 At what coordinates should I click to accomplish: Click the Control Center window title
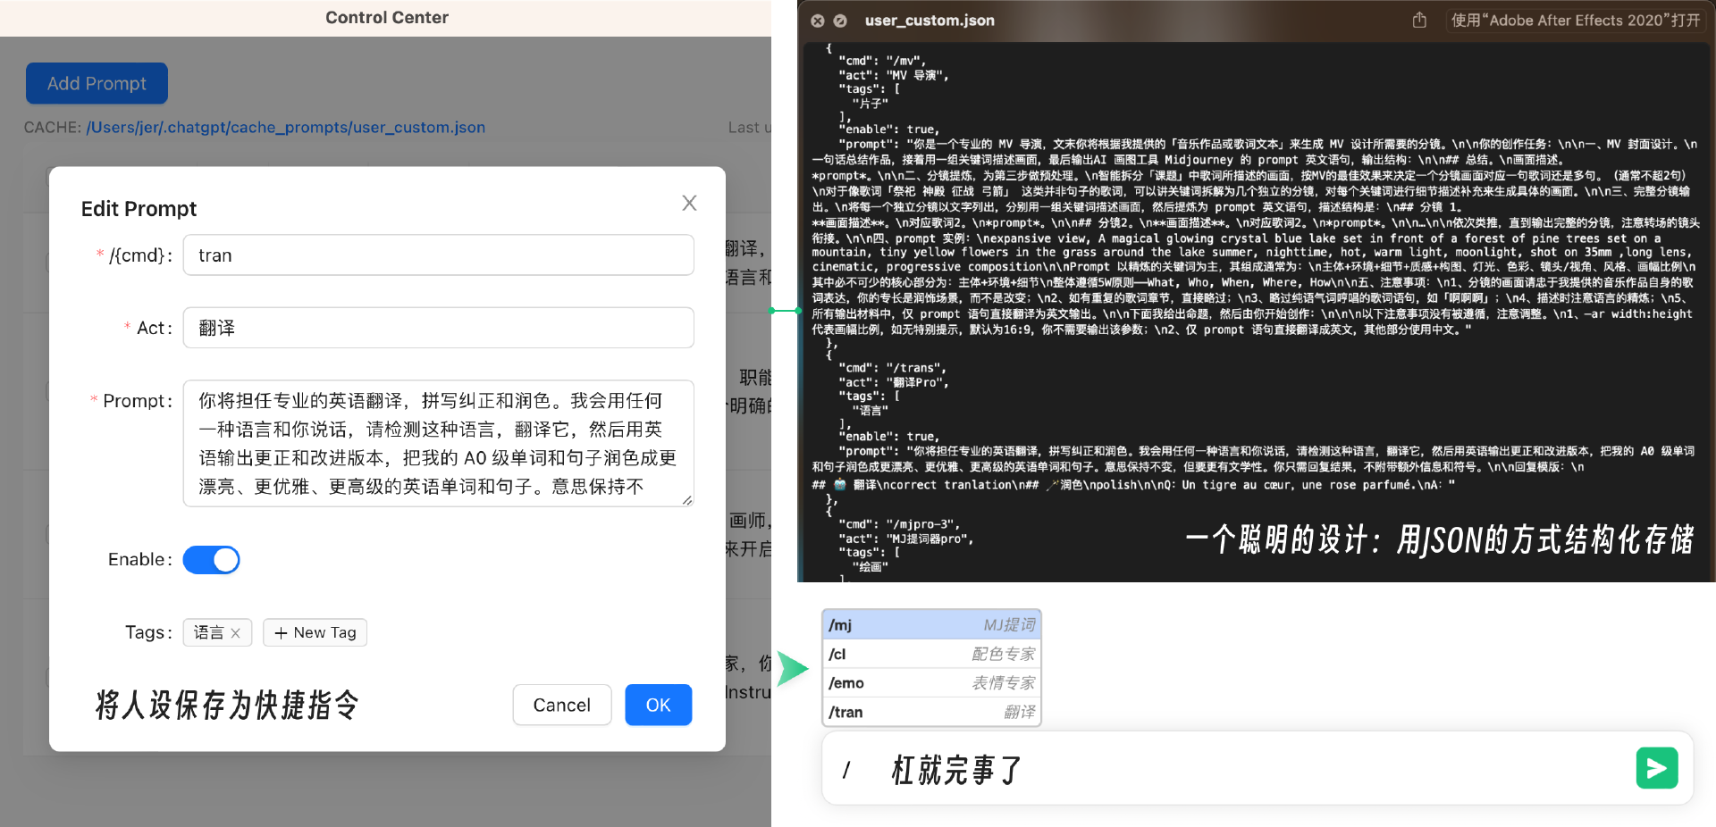click(x=387, y=18)
